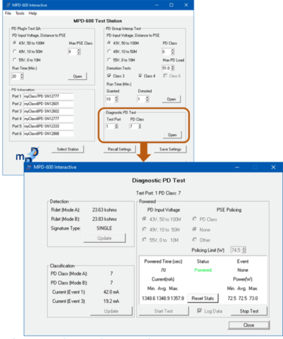Select 55V, 0 to 10M in PD PlugIn Test QA
The width and height of the screenshot is (283, 339).
(26, 60)
